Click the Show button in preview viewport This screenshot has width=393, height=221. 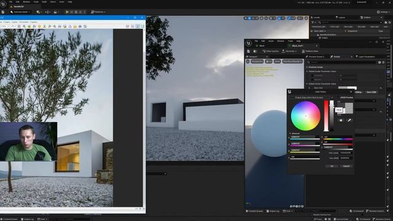point(277,61)
